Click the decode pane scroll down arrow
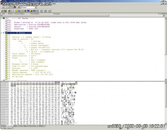Screen dimensions: 167x130 coord(166,80)
